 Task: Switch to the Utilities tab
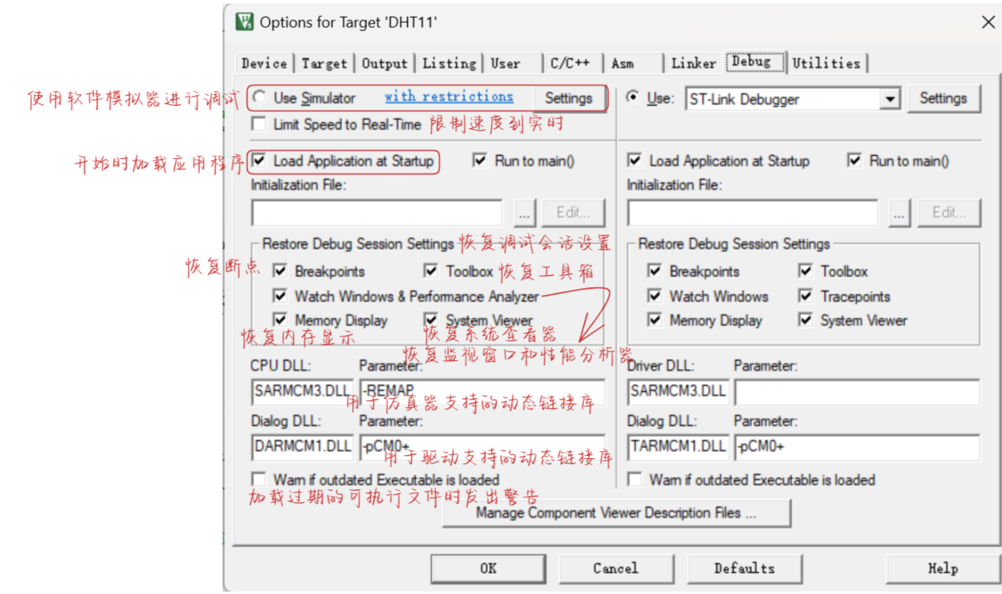[826, 64]
